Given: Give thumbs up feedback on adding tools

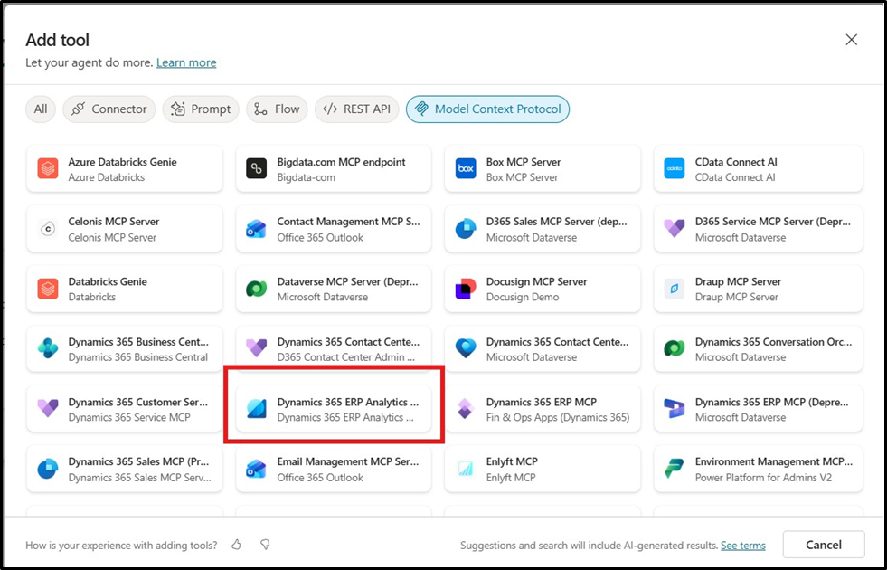Looking at the screenshot, I should [x=237, y=545].
